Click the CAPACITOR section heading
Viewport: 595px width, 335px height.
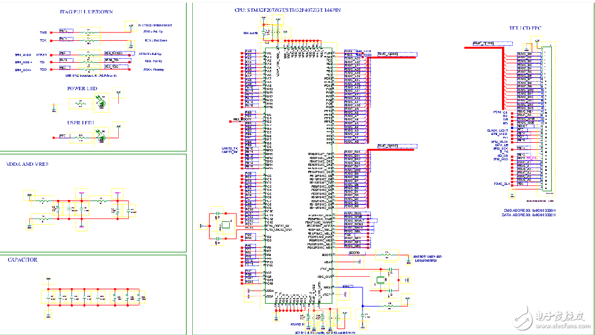tap(22, 259)
